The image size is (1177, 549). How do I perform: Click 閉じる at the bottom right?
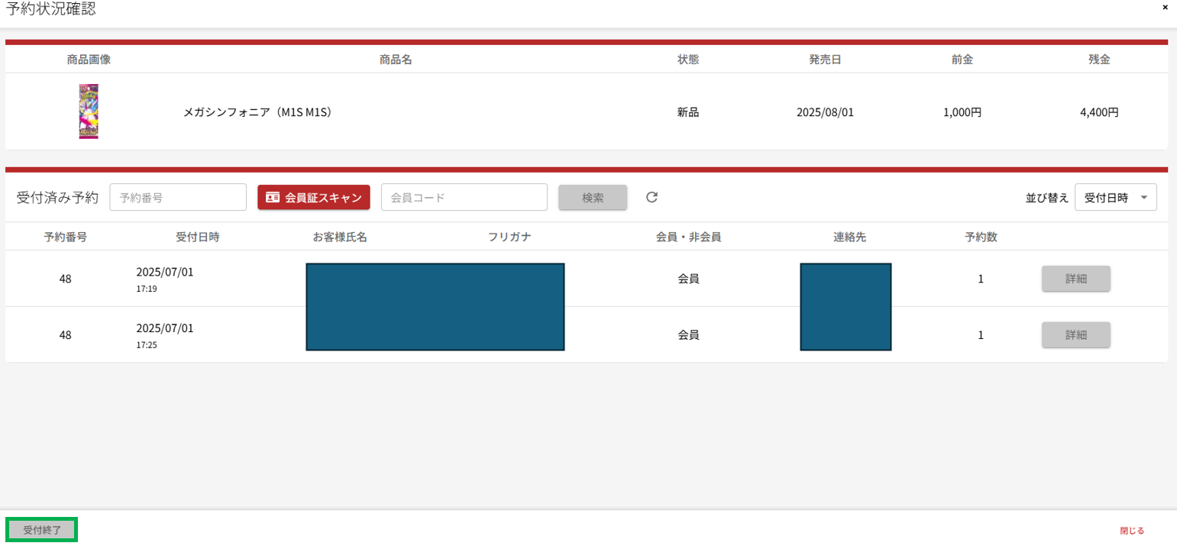coord(1132,530)
